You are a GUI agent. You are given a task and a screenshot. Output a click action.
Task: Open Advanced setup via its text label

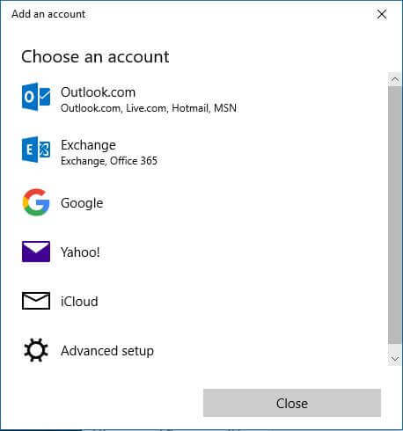[x=107, y=351]
